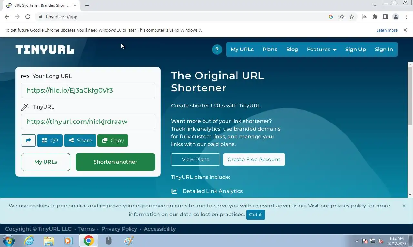413x247 pixels.
Task: Open the media player taskbar icon
Action: click(x=68, y=241)
